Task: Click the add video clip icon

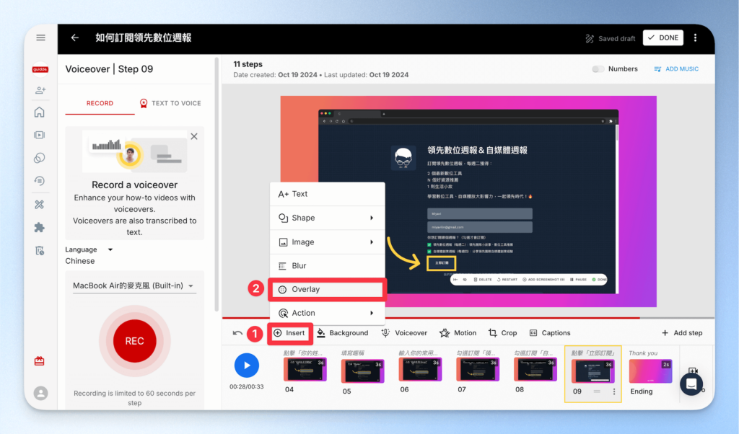Action: 693,371
